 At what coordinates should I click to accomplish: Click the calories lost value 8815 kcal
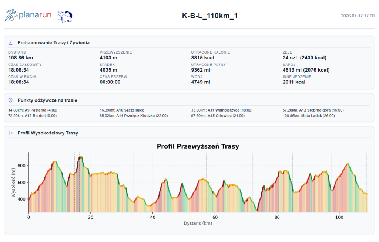point(202,58)
